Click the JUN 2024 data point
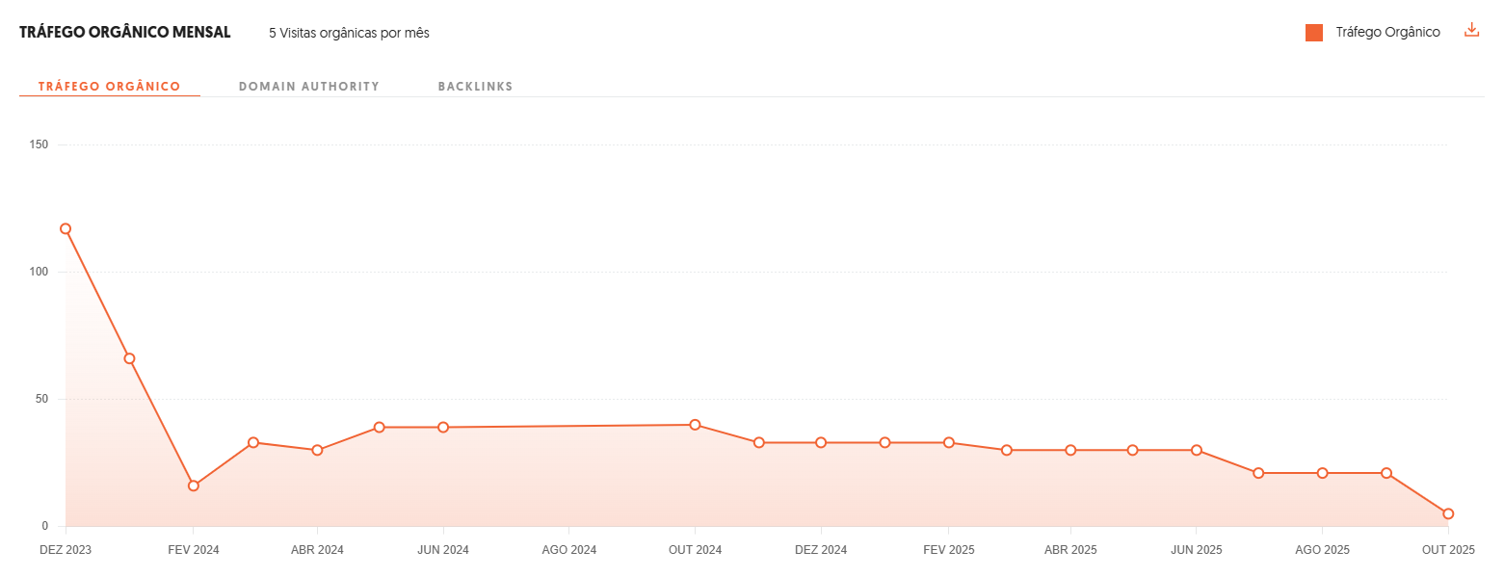Viewport: 1504px width, 577px height. (x=443, y=428)
